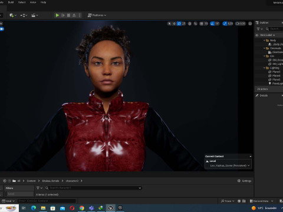
Task: Open the Build menu
Action: [11, 2]
